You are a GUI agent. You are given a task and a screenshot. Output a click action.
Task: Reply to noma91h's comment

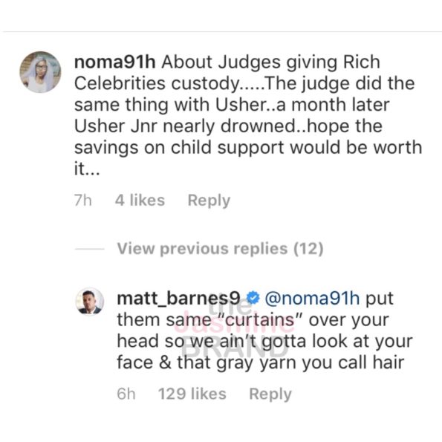coord(209,201)
